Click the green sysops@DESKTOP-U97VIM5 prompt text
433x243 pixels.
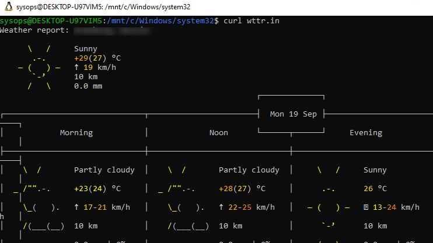51,21
